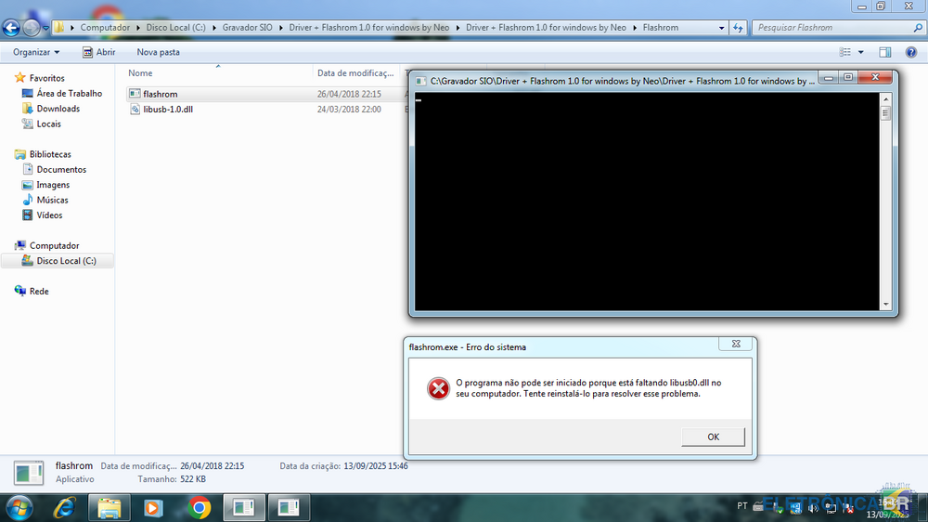Create a folder with Nova pasta

158,52
